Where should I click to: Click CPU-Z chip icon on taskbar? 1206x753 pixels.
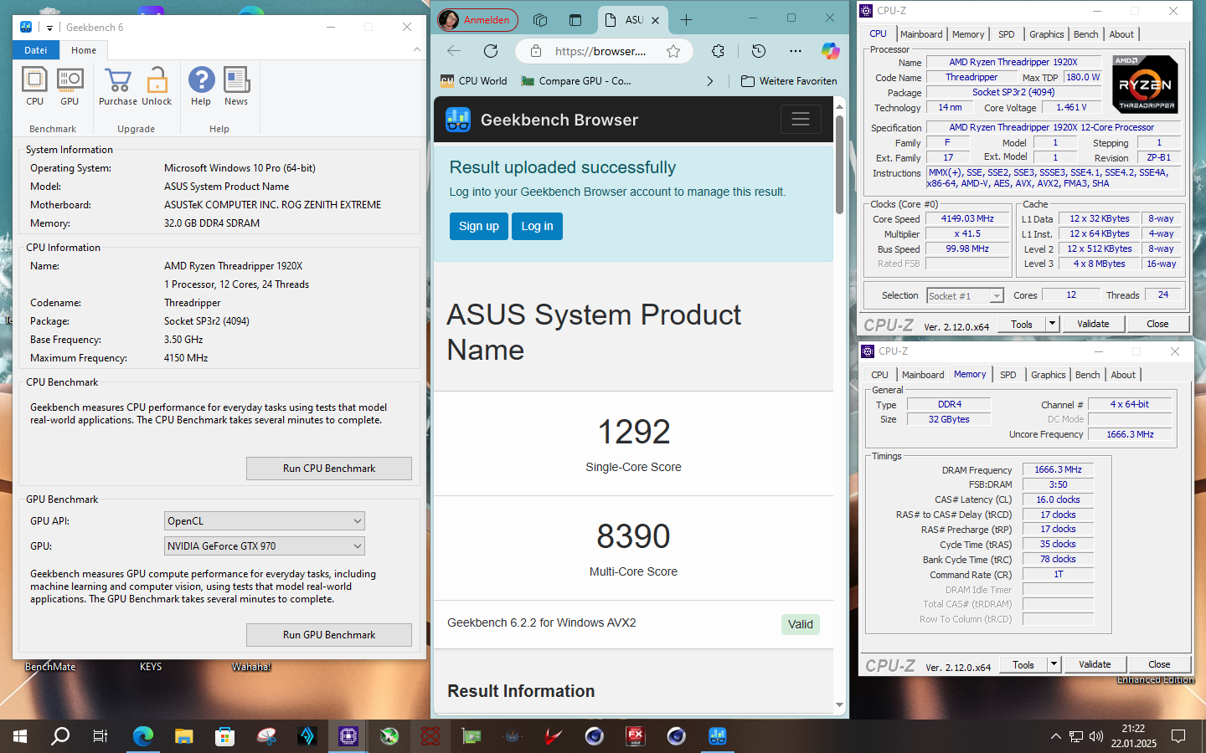[348, 736]
